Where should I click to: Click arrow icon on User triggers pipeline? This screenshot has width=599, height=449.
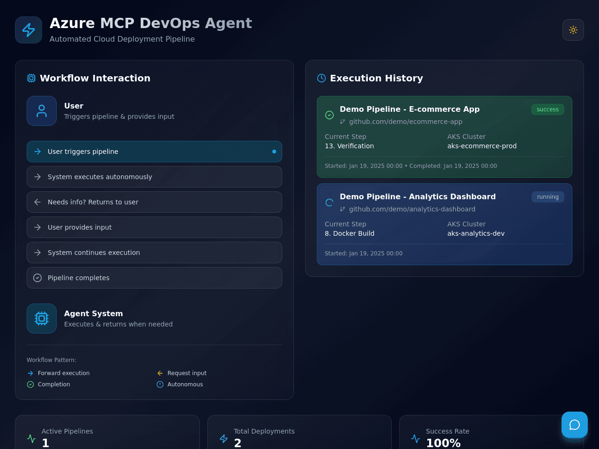(x=37, y=152)
